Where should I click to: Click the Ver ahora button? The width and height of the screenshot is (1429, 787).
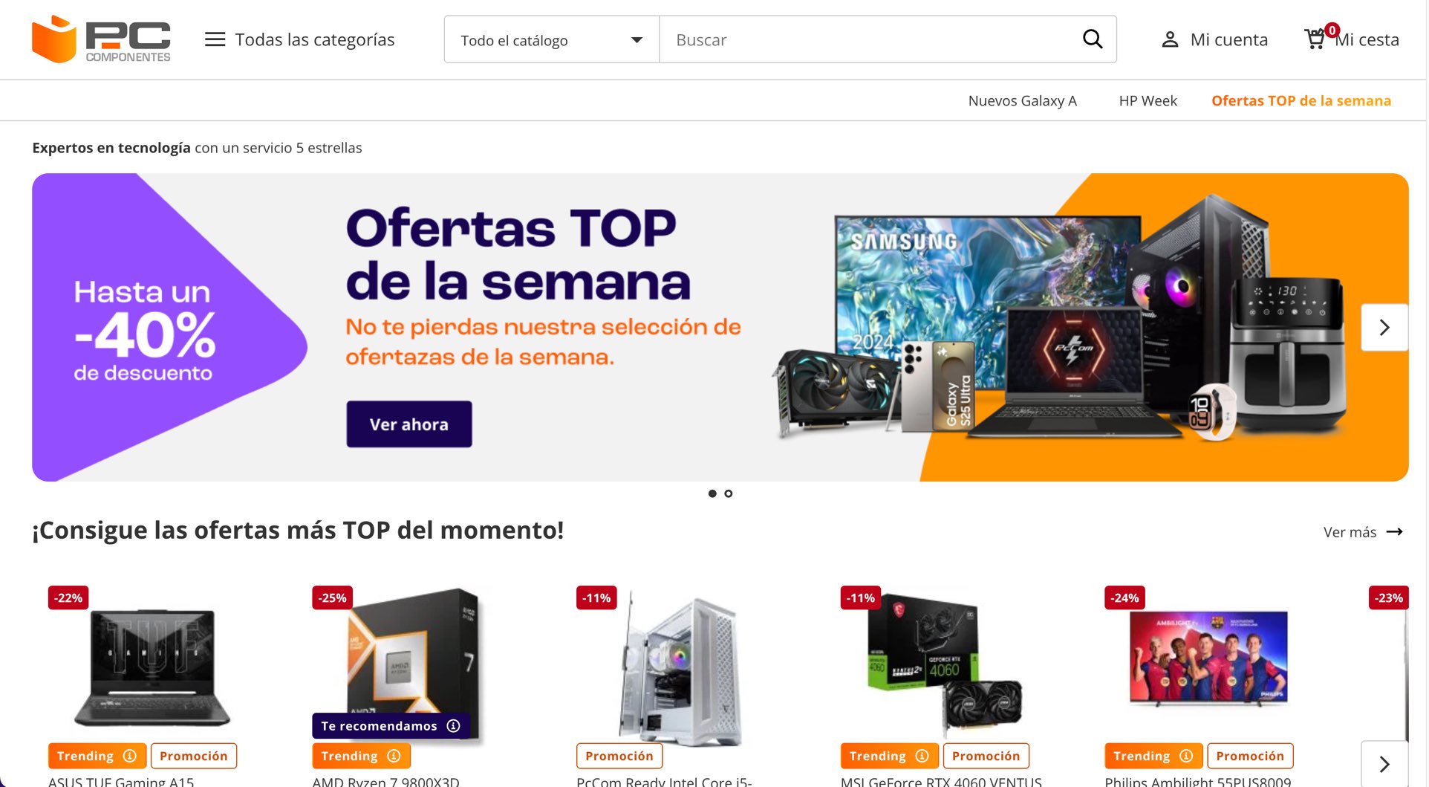[409, 424]
